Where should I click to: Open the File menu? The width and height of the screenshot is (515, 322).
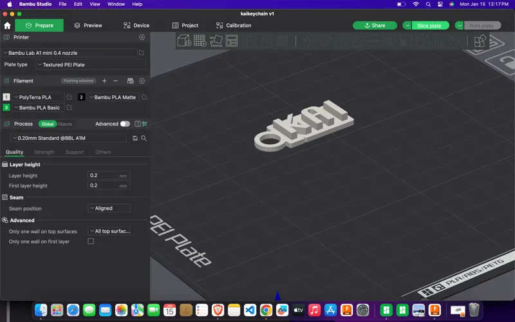(x=62, y=5)
